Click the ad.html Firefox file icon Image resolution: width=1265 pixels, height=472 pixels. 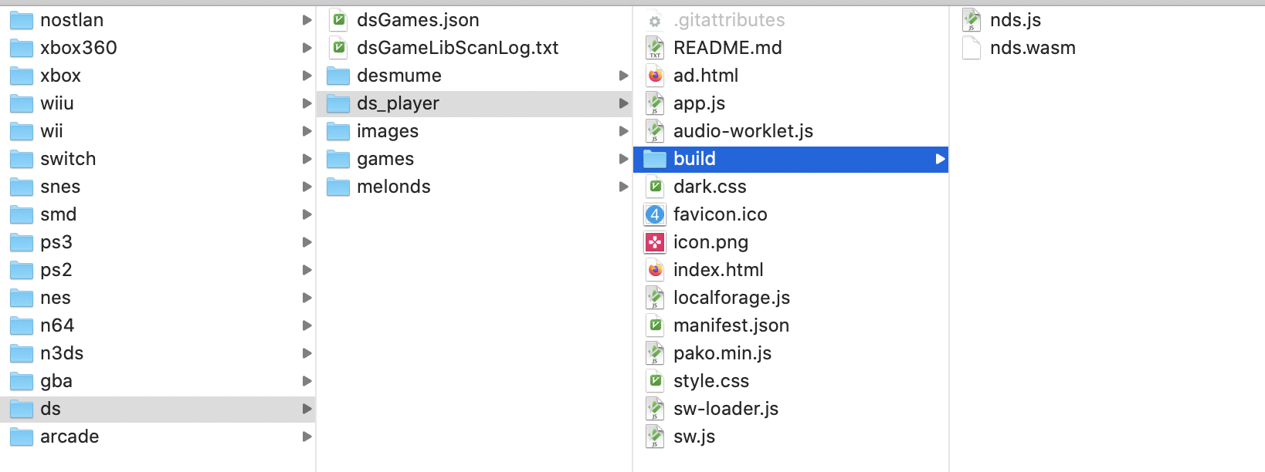(655, 76)
